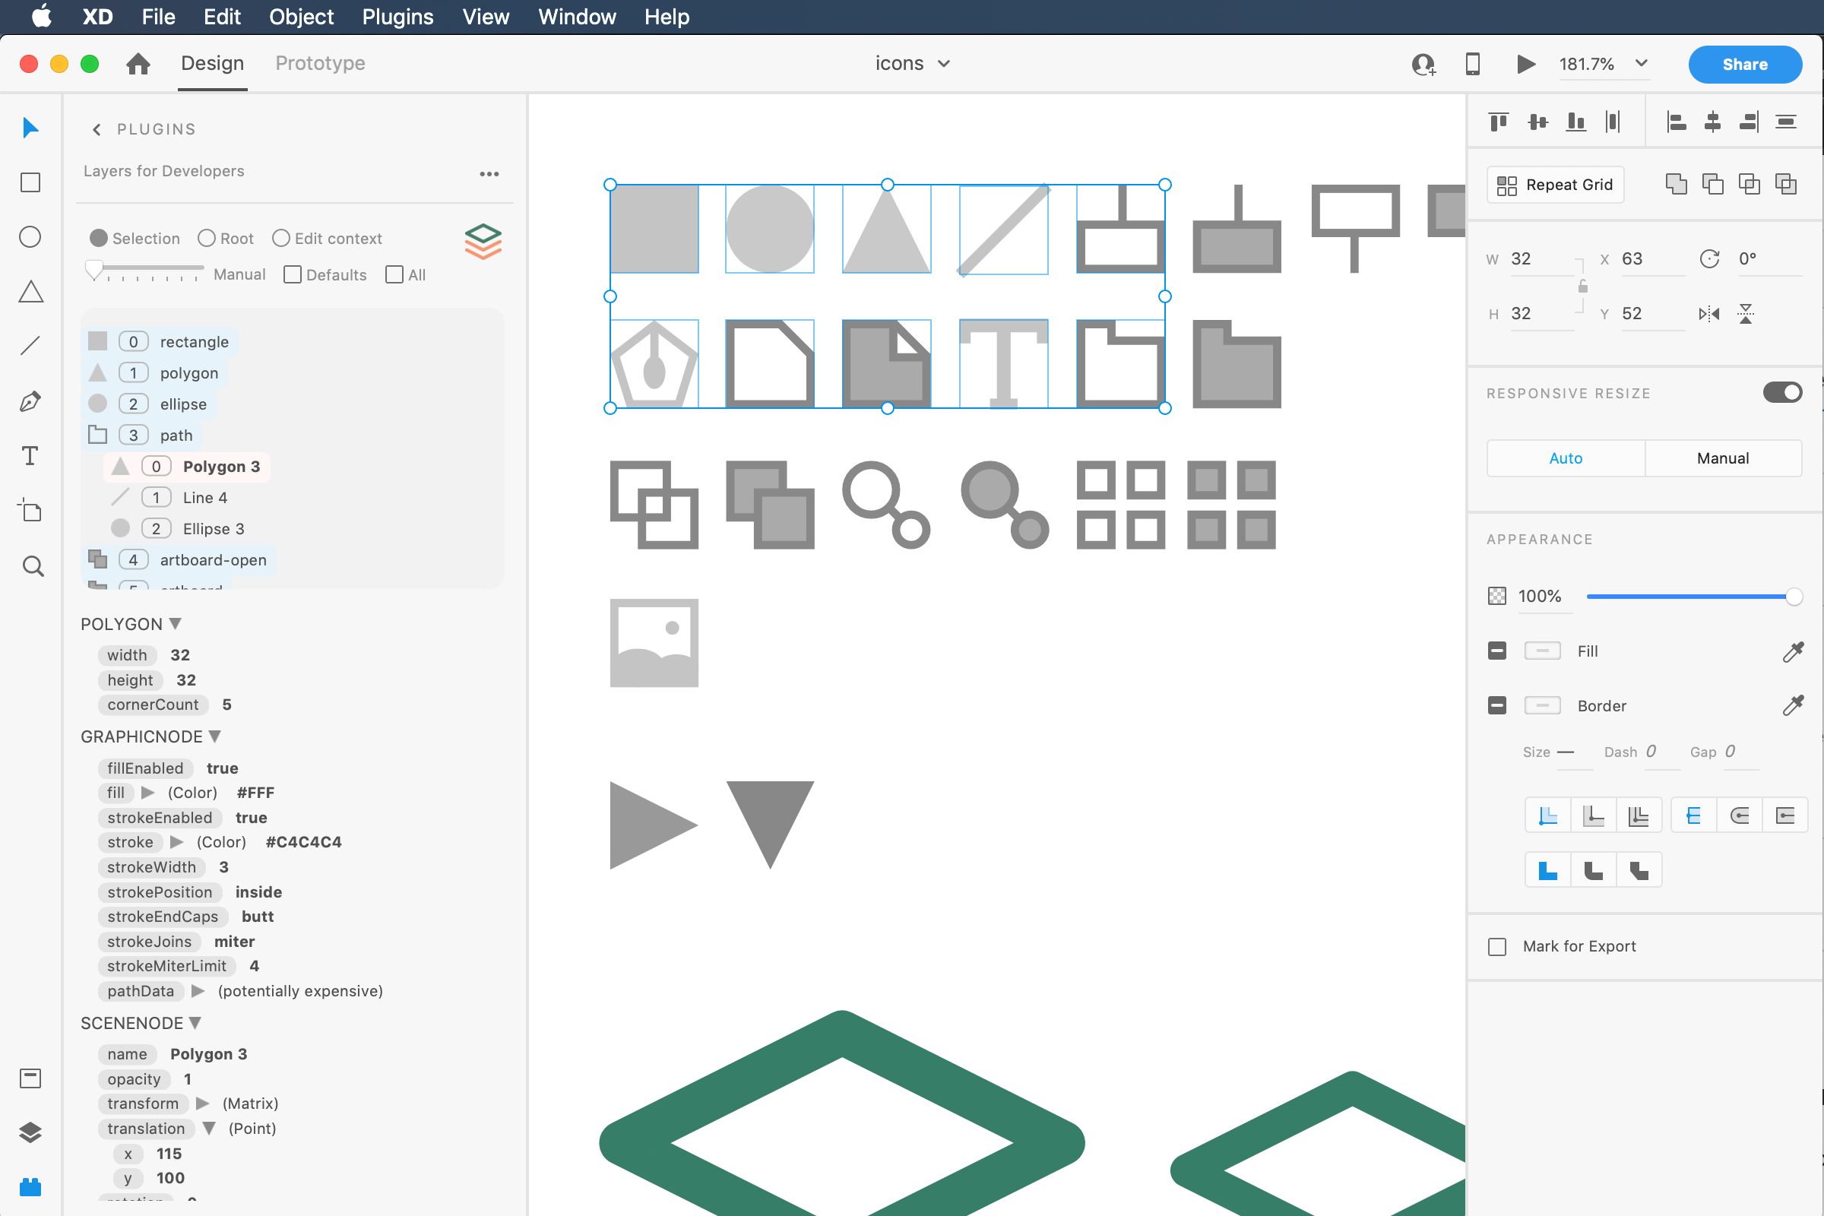The width and height of the screenshot is (1824, 1216).
Task: Open the Object menu
Action: click(x=301, y=17)
